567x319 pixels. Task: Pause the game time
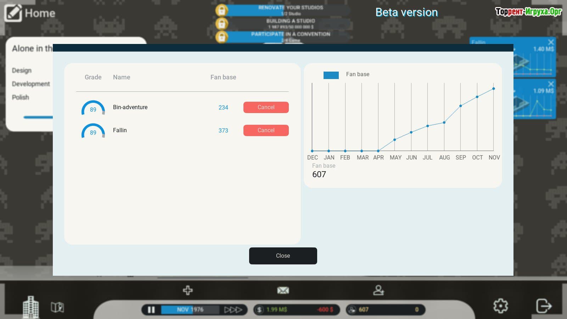coord(151,310)
